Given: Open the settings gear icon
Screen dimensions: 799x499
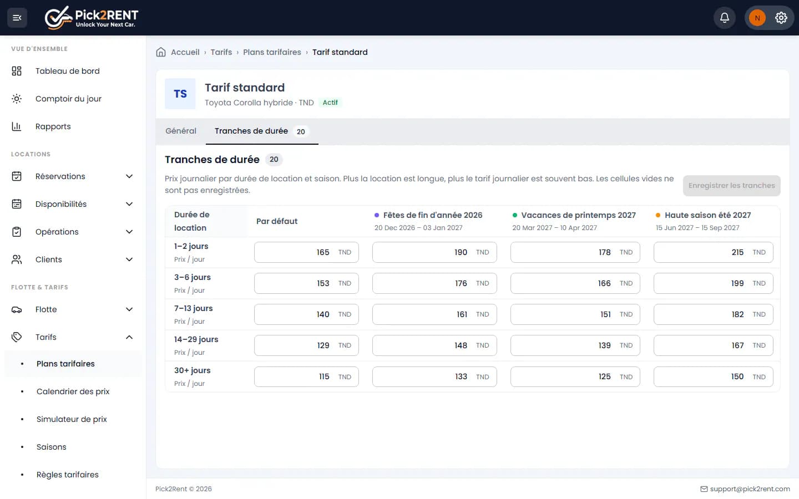Looking at the screenshot, I should pyautogui.click(x=781, y=18).
